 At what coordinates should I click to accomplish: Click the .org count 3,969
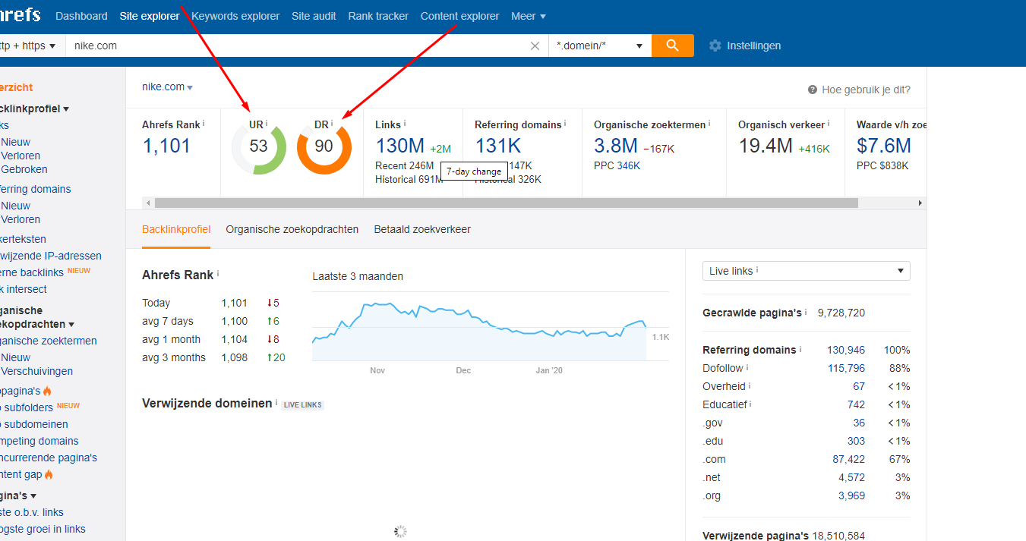click(x=852, y=495)
